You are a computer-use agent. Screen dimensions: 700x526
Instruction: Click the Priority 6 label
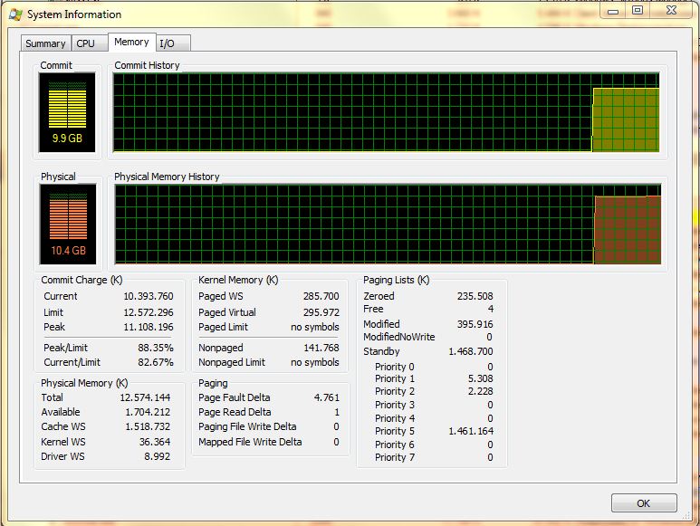pos(395,445)
